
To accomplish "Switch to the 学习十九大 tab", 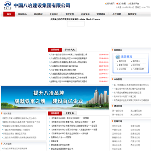I will [x=70, y=50].
